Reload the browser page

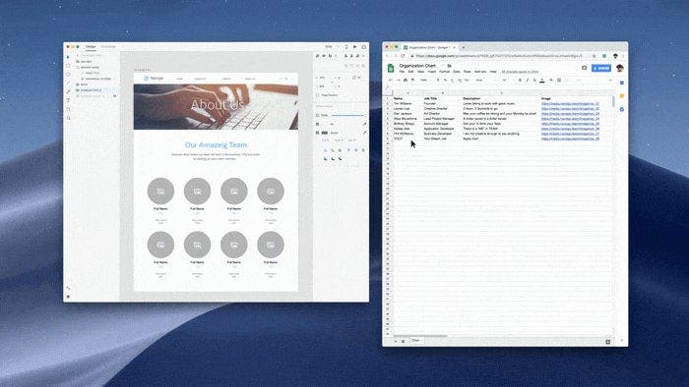click(x=403, y=56)
